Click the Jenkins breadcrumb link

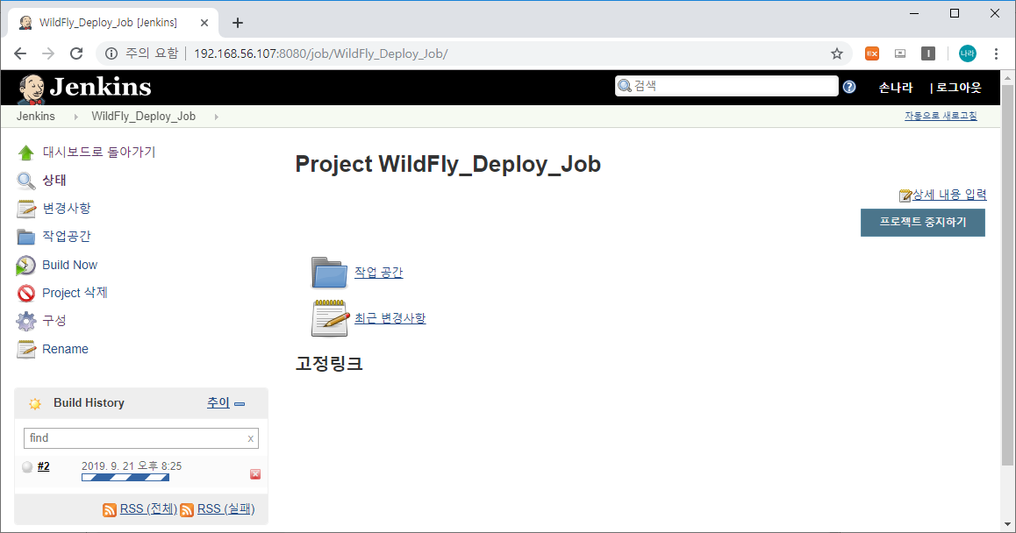36,117
